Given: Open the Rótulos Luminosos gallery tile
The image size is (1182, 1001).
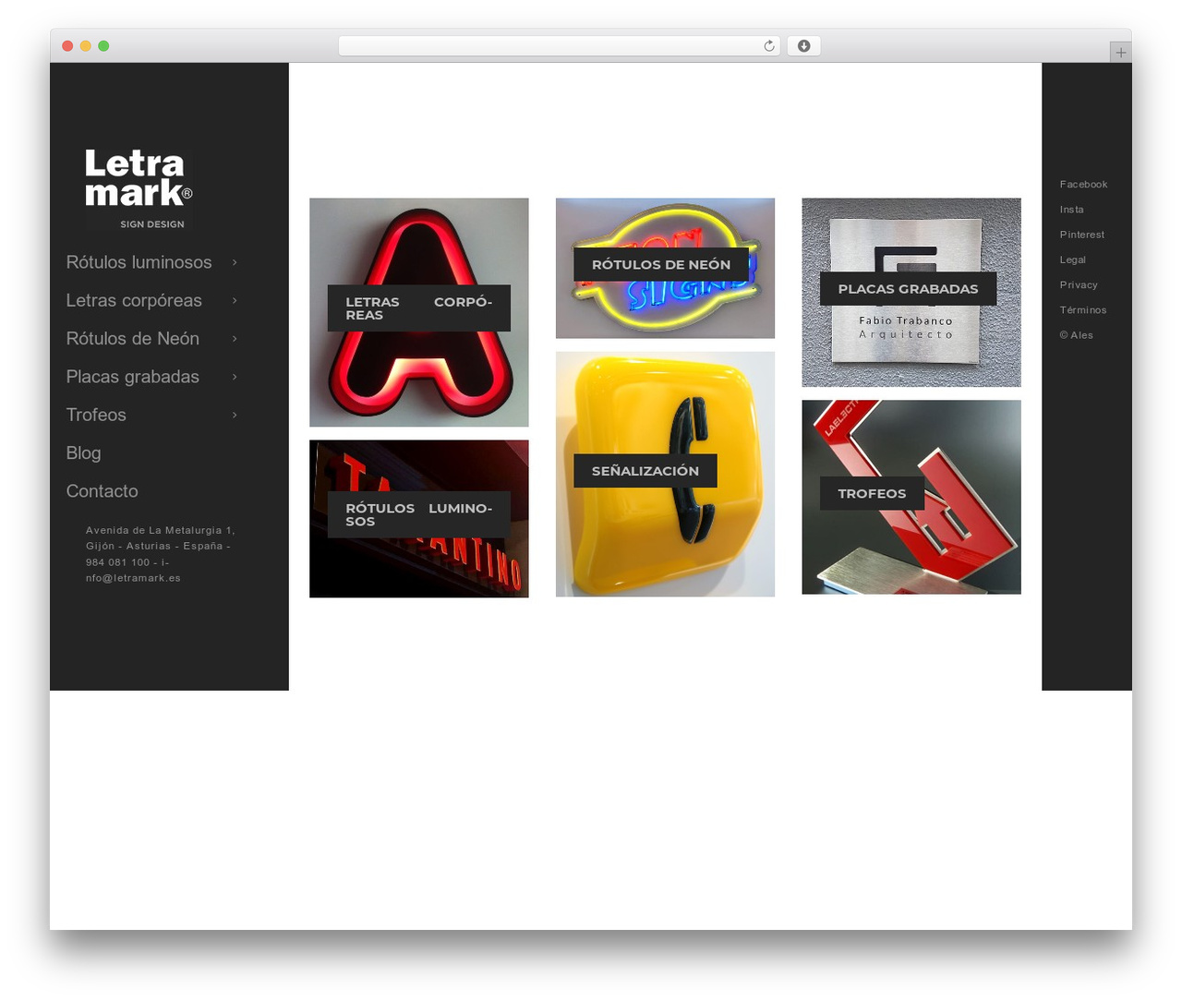Looking at the screenshot, I should 418,518.
